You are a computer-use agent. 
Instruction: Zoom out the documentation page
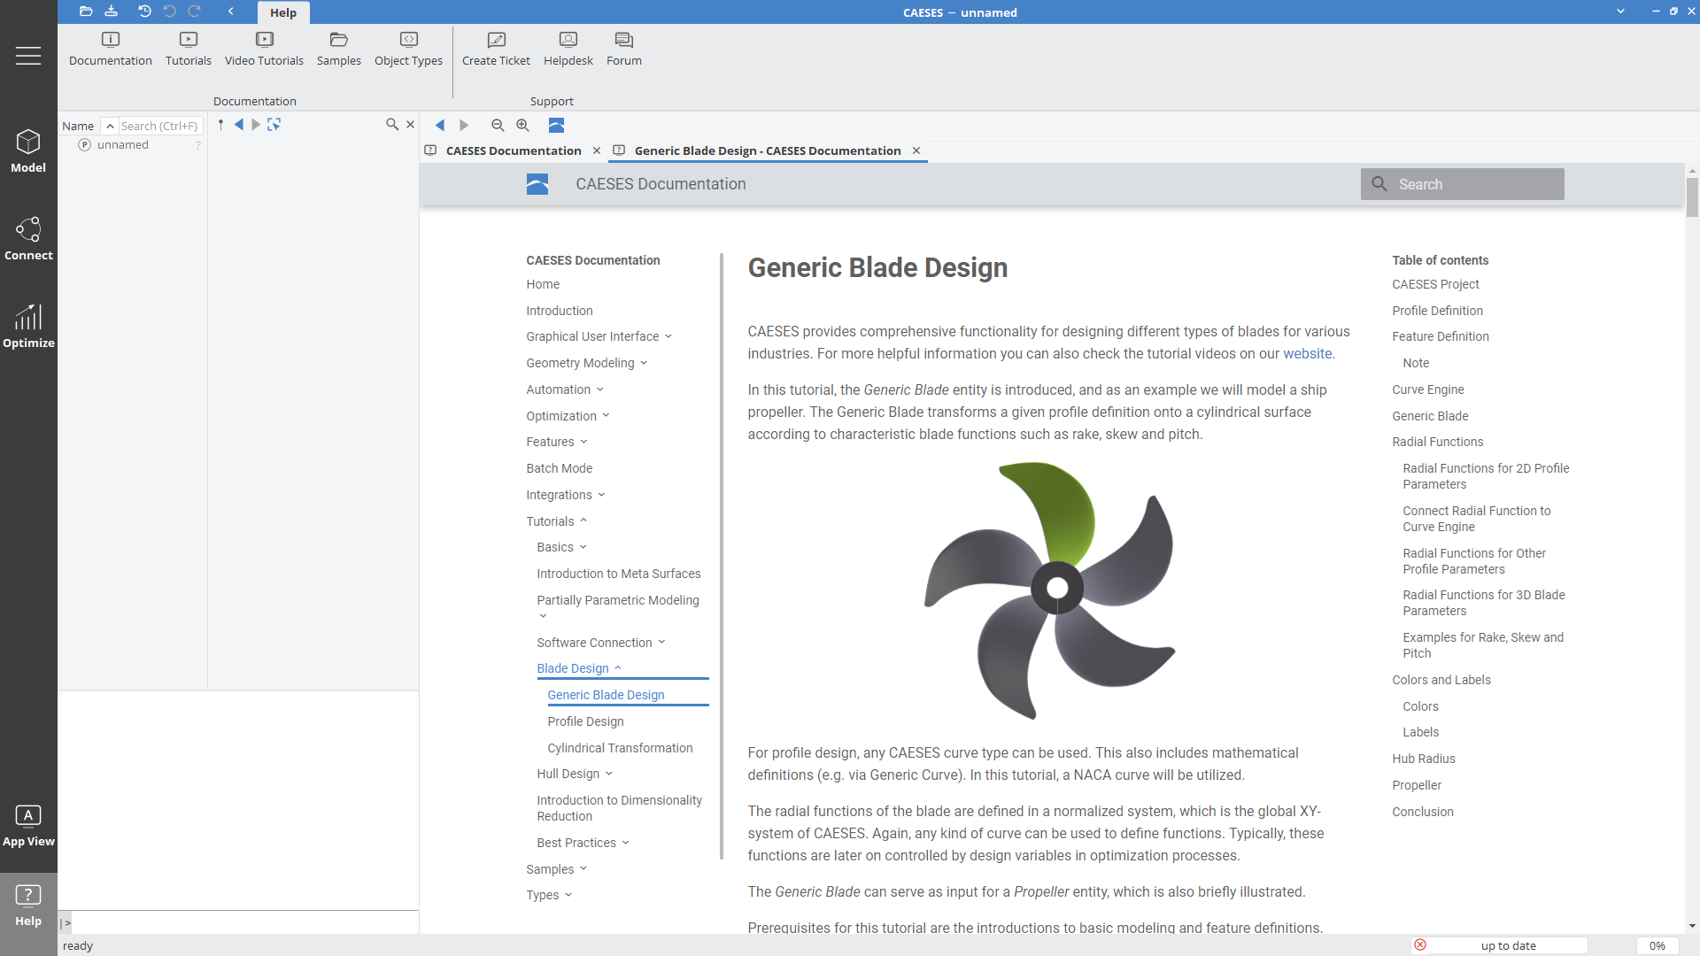498,126
